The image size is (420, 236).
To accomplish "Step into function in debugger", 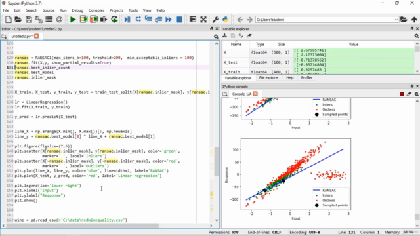I will point(148,20).
